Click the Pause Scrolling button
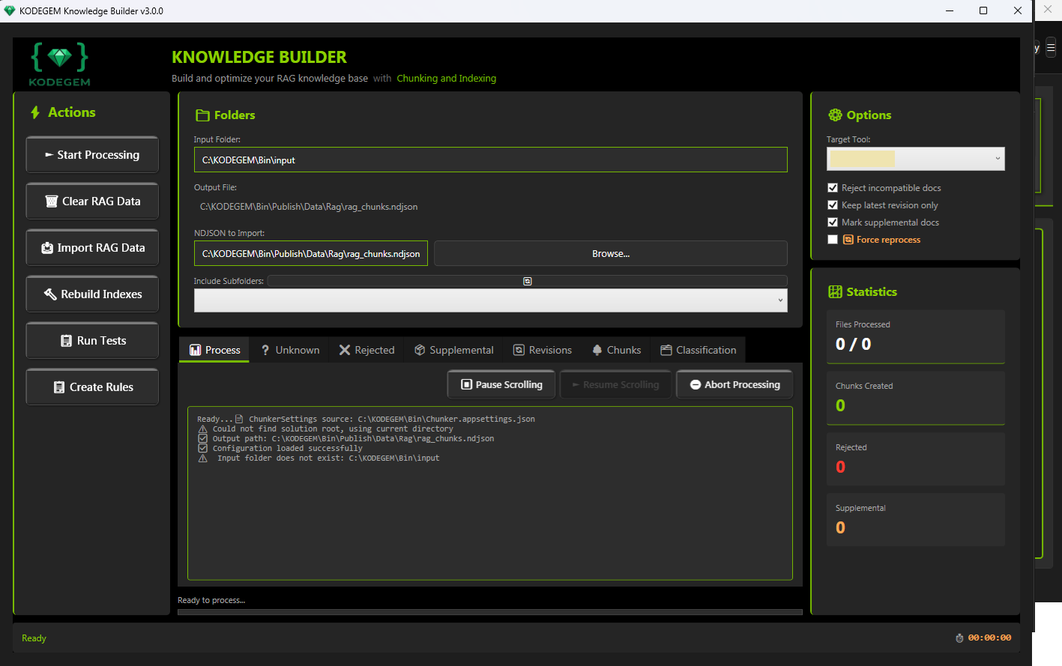 tap(501, 384)
